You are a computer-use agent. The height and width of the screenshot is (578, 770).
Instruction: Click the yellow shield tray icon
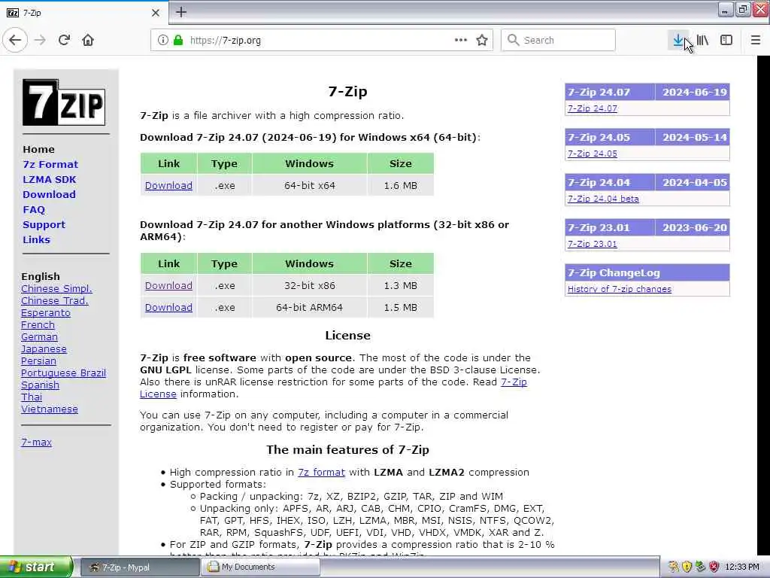click(x=687, y=567)
